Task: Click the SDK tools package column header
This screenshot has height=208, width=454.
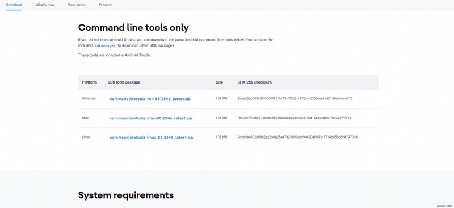Action: coord(124,82)
